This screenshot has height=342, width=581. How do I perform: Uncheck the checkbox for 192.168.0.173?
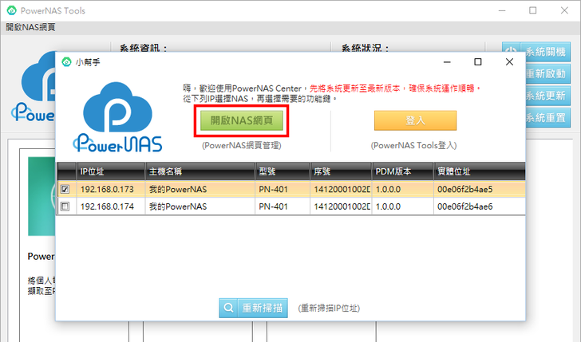[65, 189]
